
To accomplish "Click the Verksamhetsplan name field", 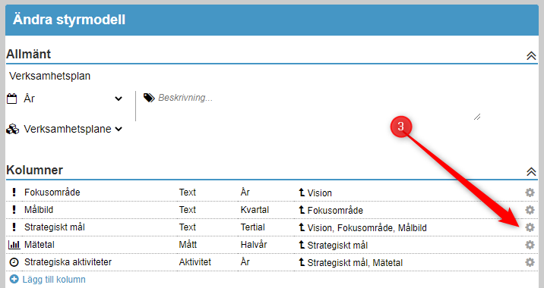I will pyautogui.click(x=272, y=76).
